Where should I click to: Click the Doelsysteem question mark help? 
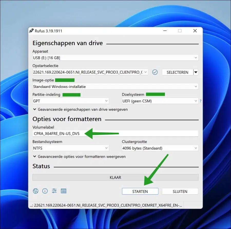(x=200, y=101)
